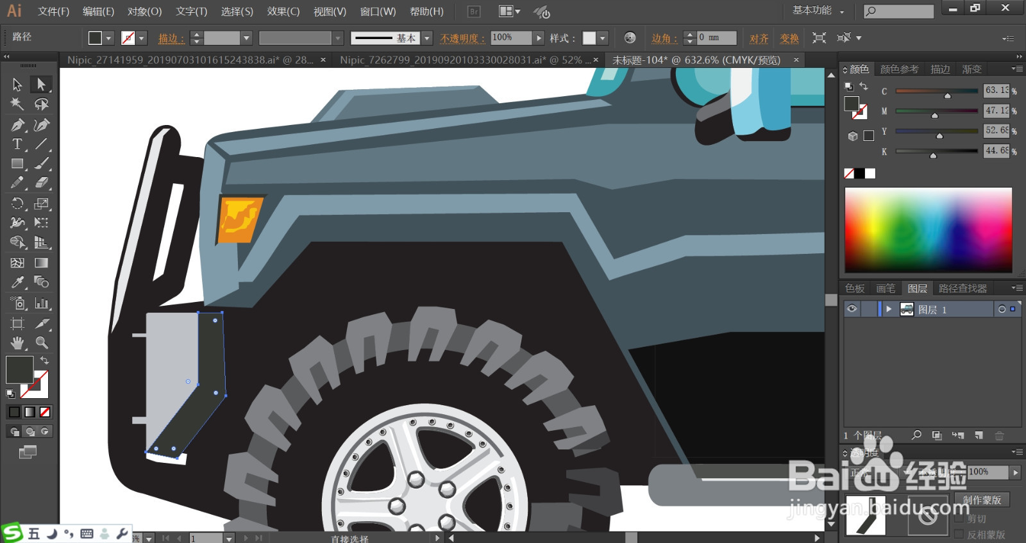
Task: Open the opacity 100% arrow in control bar
Action: click(x=539, y=38)
